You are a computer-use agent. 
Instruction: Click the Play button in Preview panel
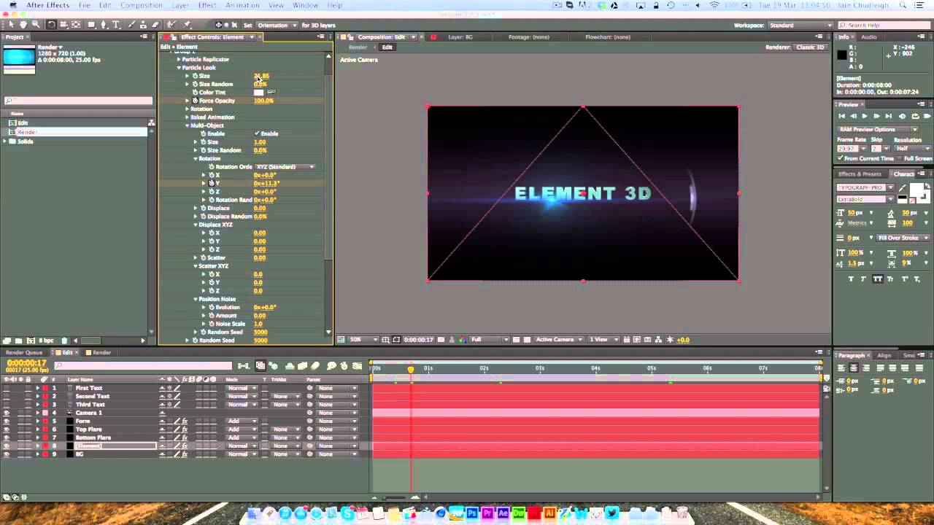click(x=865, y=116)
